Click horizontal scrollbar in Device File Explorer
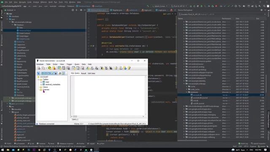Screen dimensions: 270x152 (x=192, y=141)
